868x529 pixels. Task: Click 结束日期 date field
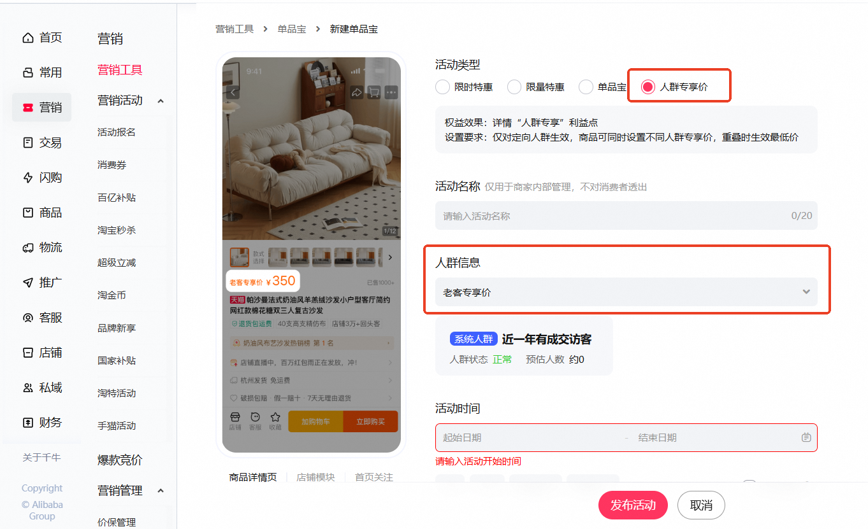point(714,438)
